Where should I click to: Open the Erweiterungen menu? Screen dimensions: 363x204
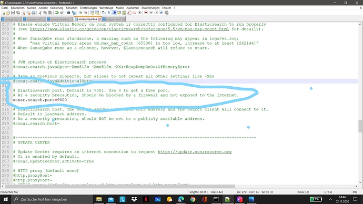150,8
